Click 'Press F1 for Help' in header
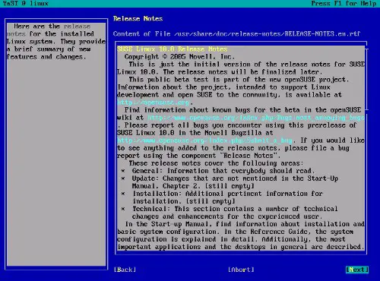380x281 pixels. pyautogui.click(x=344, y=4)
